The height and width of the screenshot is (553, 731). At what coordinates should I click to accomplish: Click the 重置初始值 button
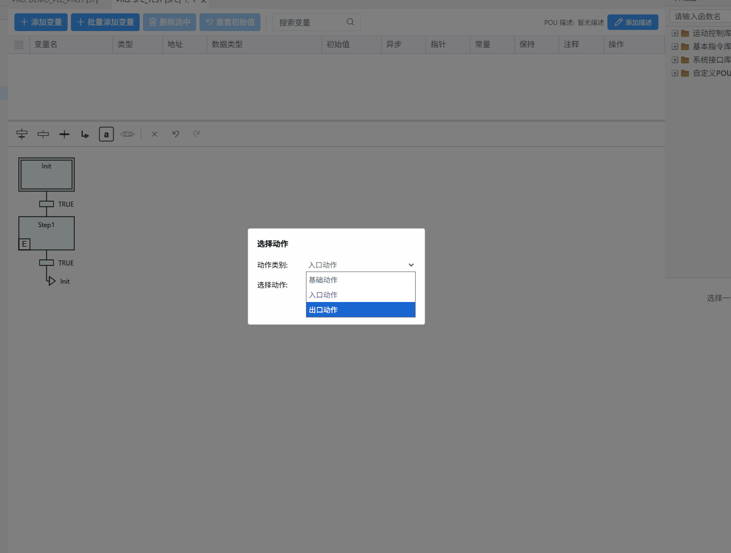point(230,22)
